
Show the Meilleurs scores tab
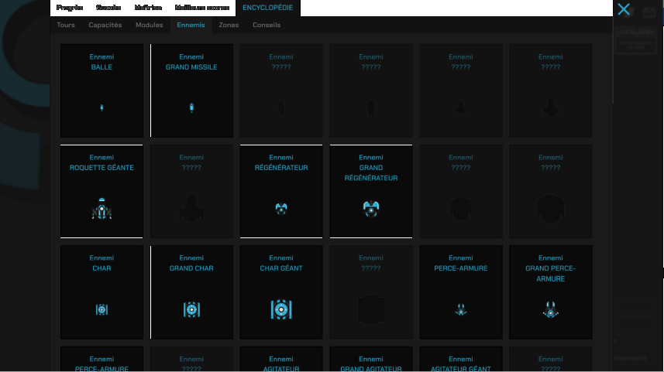tap(202, 8)
